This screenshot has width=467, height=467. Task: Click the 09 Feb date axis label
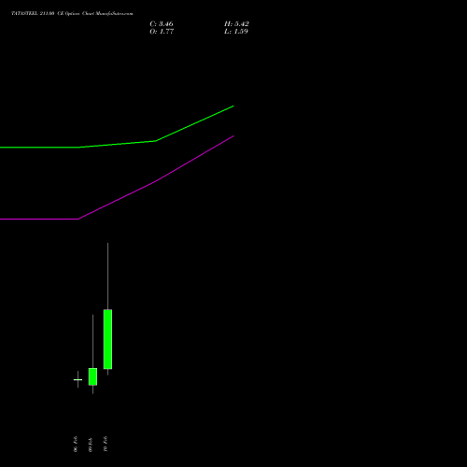(x=91, y=445)
